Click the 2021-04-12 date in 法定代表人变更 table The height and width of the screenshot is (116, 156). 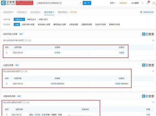point(18,53)
